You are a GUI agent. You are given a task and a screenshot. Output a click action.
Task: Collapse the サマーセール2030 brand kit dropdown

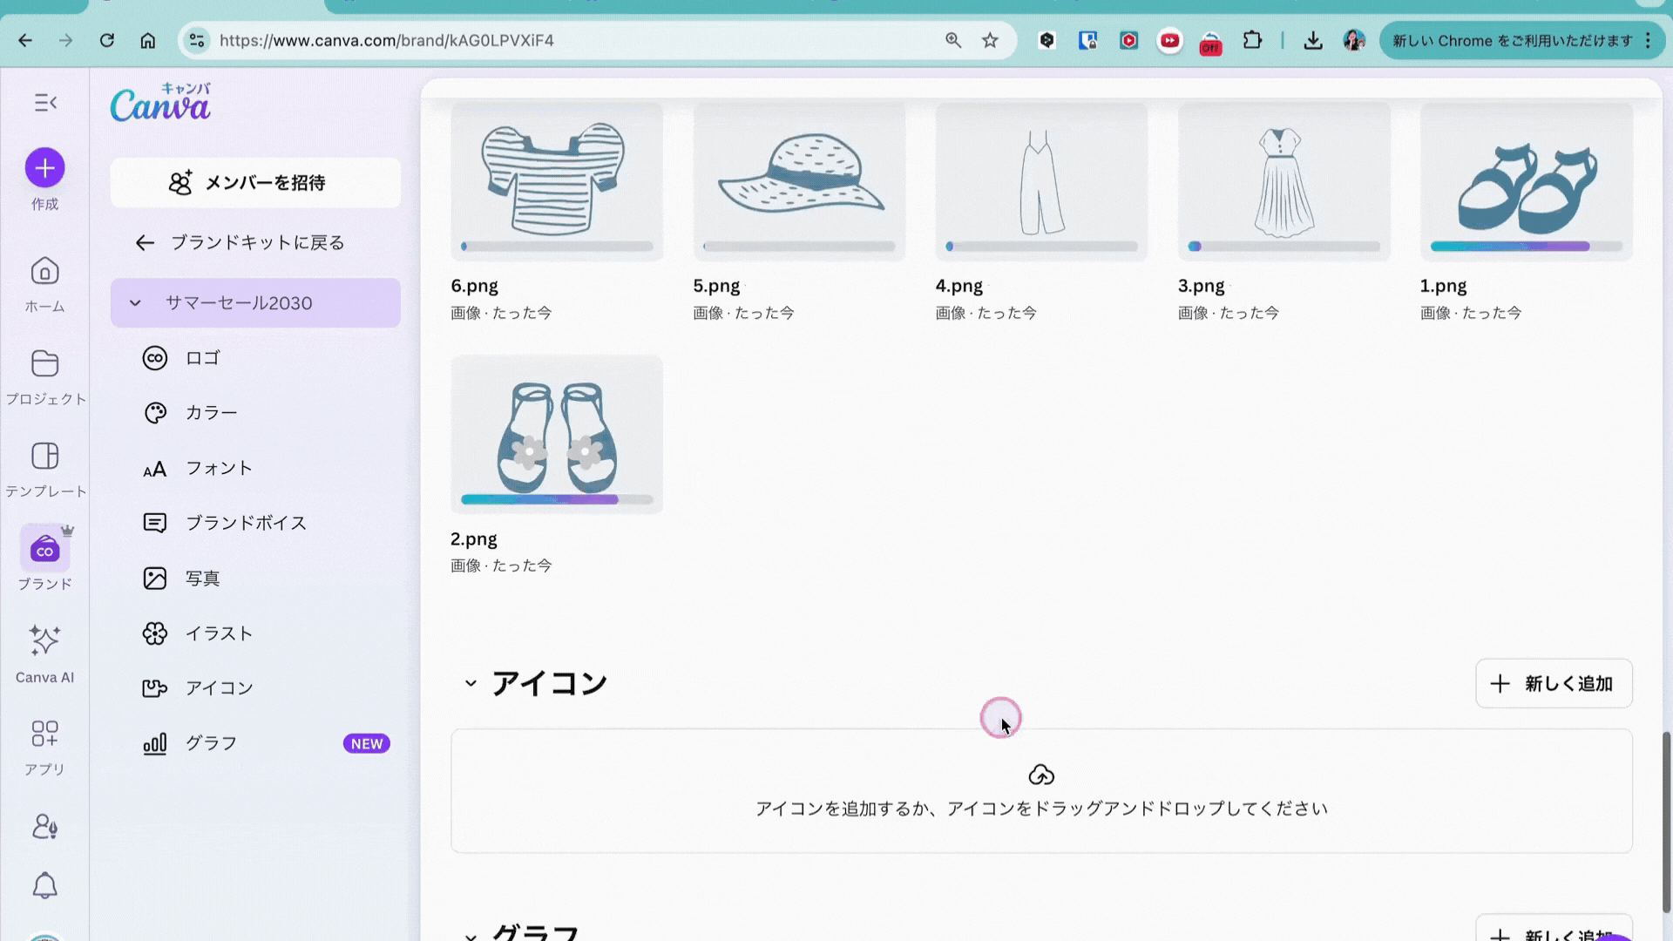click(x=135, y=303)
